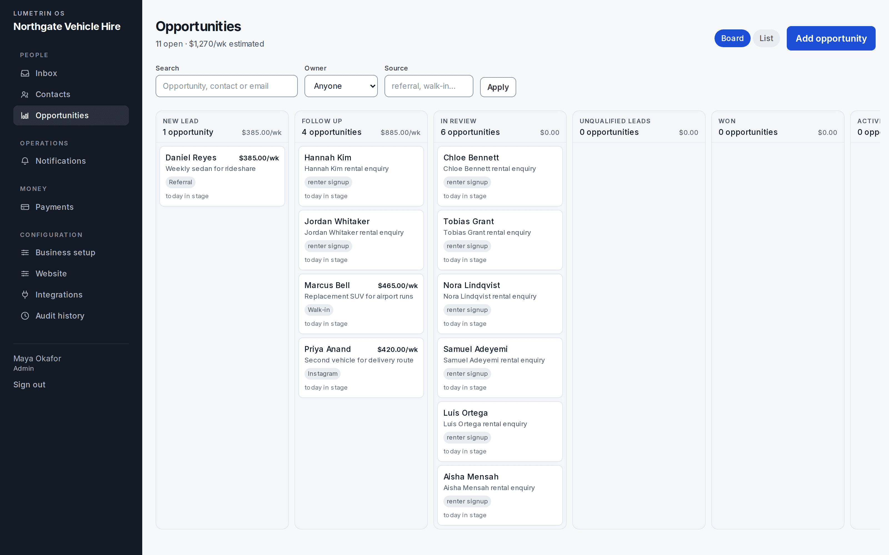Viewport: 889px width, 555px height.
Task: Open Business setup page
Action: [x=71, y=253]
